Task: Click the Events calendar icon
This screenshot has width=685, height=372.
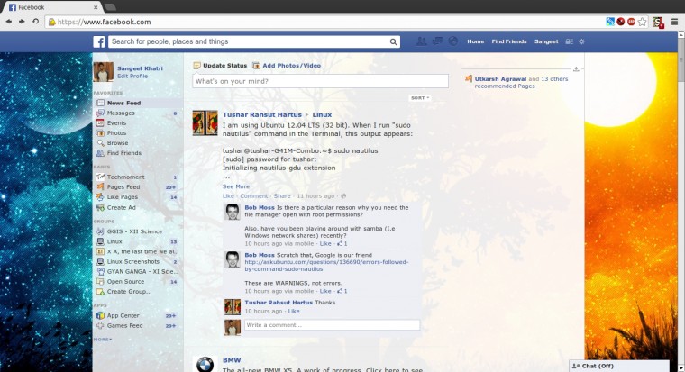Action: (x=100, y=123)
